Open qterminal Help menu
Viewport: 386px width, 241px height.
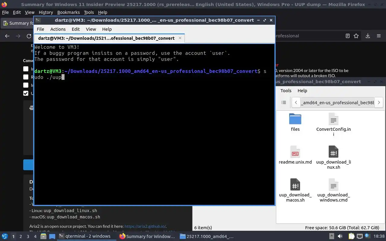tap(107, 29)
